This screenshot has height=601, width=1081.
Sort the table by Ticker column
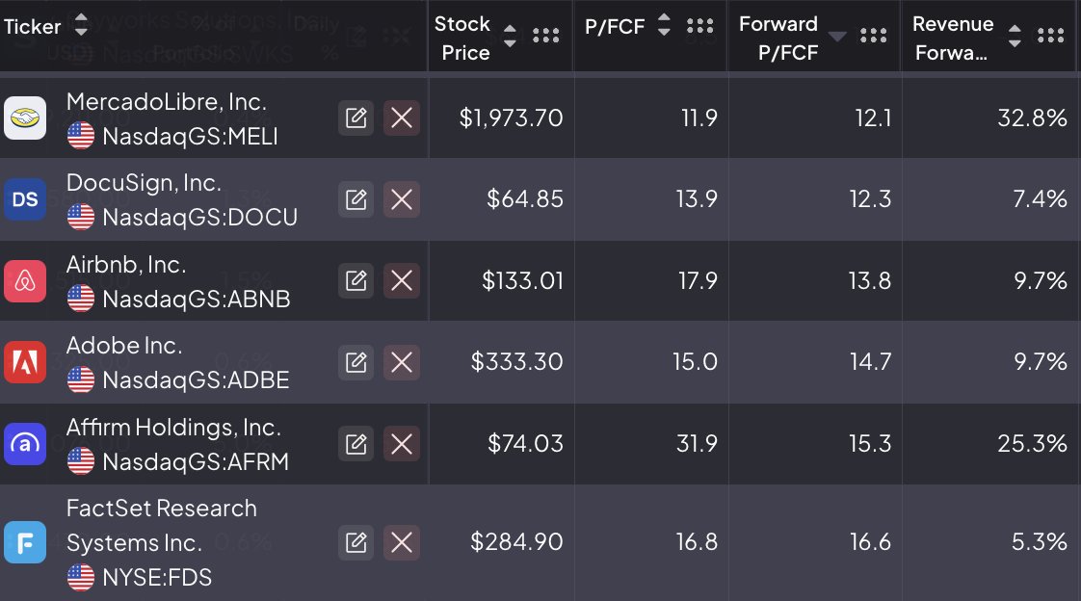click(x=81, y=26)
